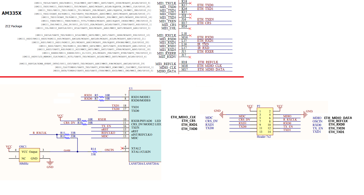Select resistor R5 zigzag symbol
Viewport: 364px width, 195px height.
101,97
